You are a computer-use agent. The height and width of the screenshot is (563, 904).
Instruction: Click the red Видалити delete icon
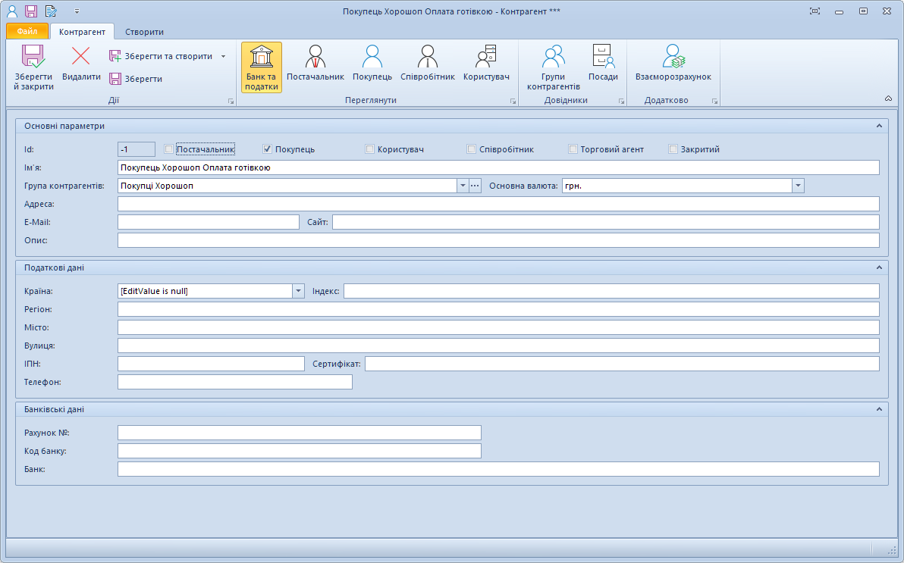pyautogui.click(x=80, y=57)
